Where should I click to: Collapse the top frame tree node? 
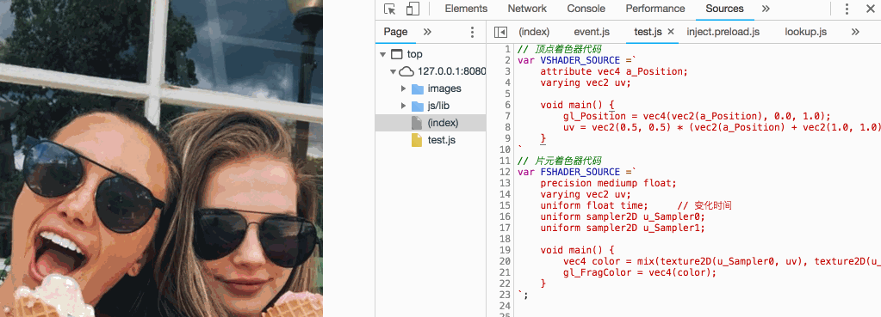[x=383, y=54]
